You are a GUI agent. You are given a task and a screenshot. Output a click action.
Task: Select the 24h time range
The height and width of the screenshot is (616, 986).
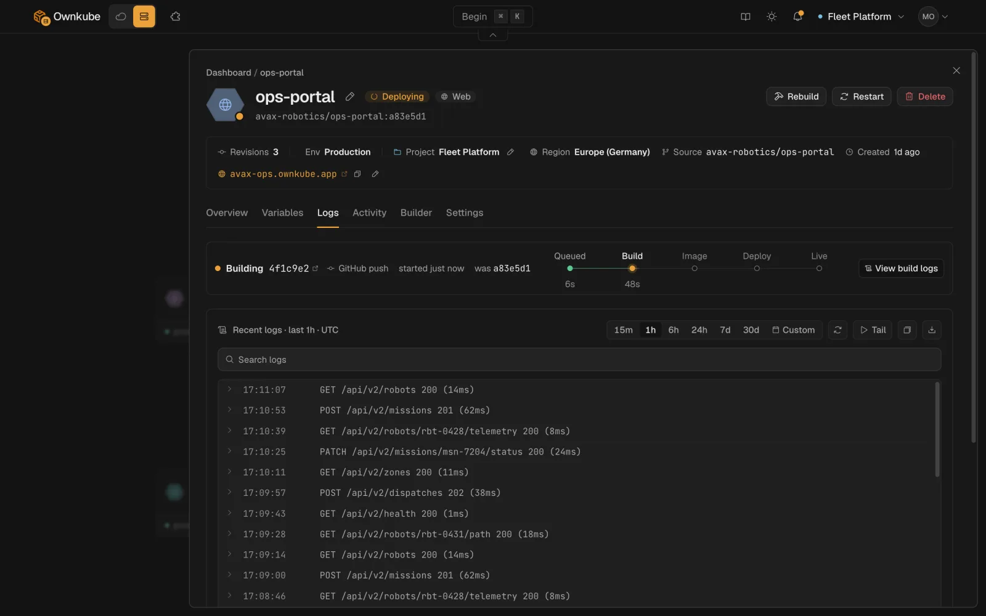click(x=699, y=330)
